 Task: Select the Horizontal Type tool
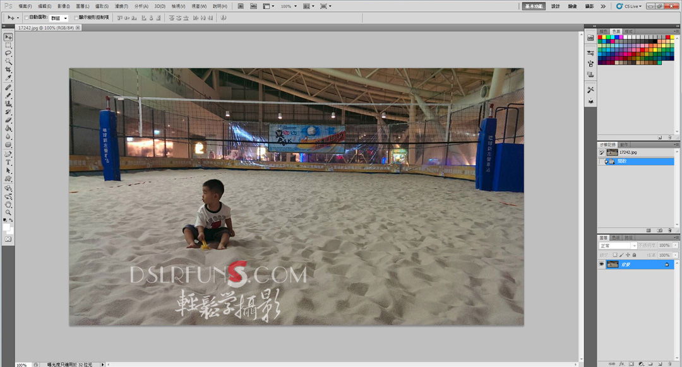(x=8, y=162)
